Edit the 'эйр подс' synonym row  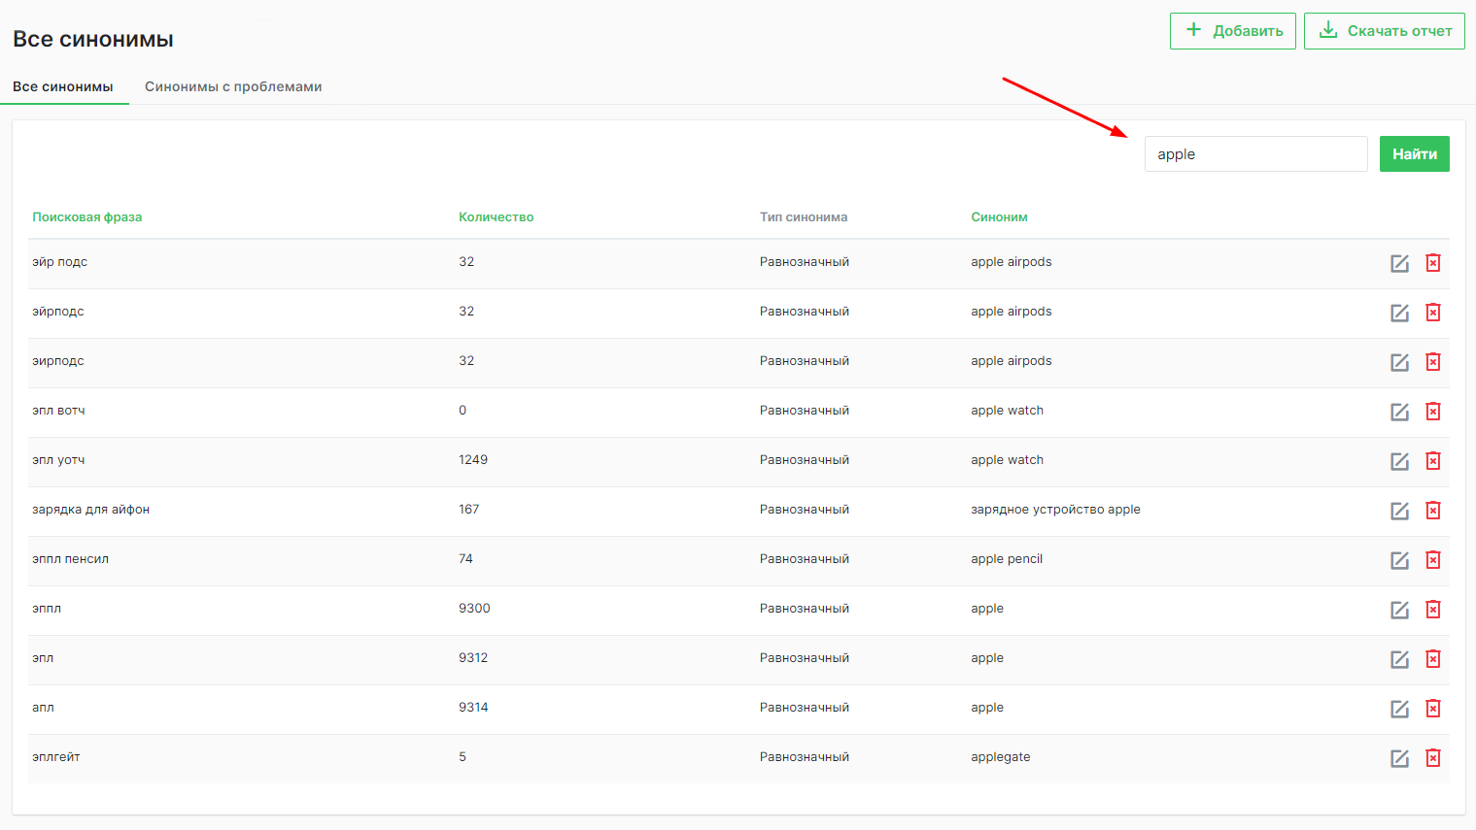click(x=1399, y=263)
